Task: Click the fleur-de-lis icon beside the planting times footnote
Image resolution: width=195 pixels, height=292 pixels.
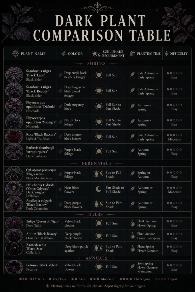Action: coord(48,286)
